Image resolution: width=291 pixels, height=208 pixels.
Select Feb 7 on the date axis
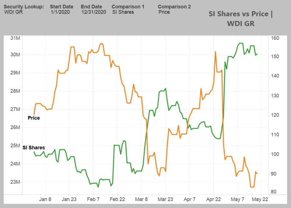[93, 199]
